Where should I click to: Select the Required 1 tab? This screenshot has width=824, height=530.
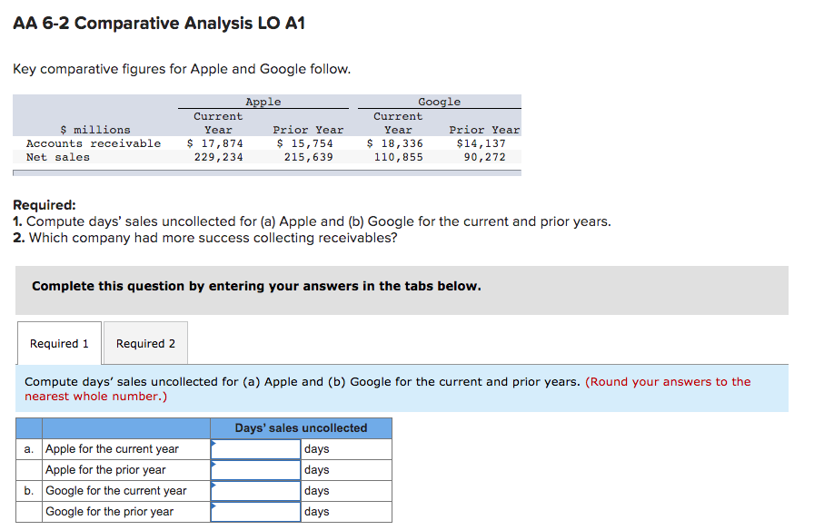point(58,343)
